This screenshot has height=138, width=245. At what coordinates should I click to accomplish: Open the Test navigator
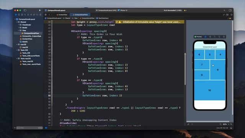click(x=31, y=15)
